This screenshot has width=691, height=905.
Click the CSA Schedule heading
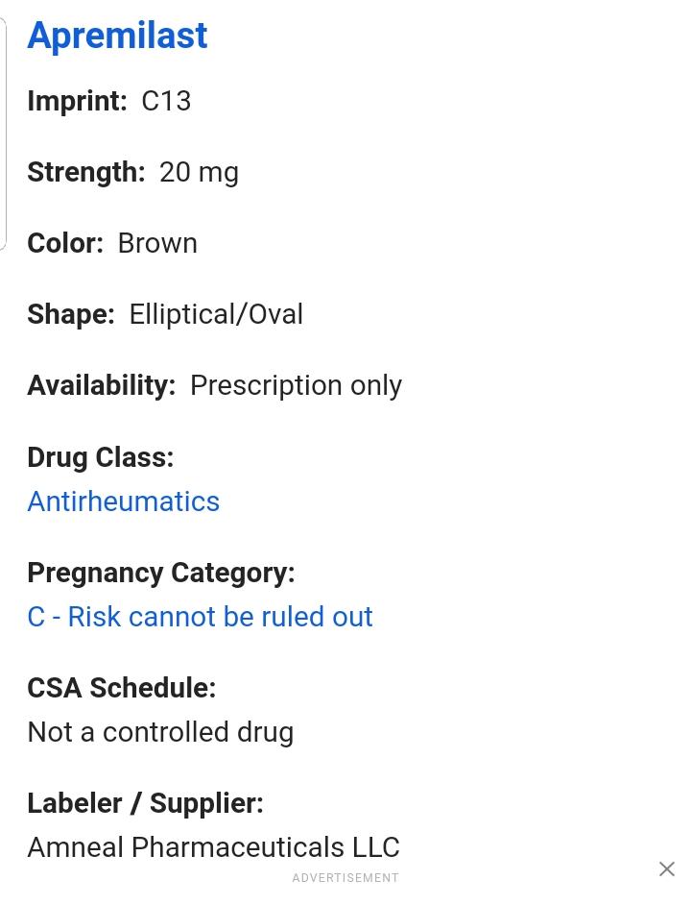pyautogui.click(x=121, y=688)
